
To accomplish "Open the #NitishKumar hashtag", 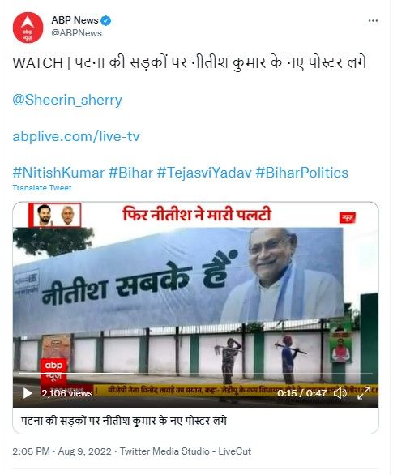I will [58, 173].
